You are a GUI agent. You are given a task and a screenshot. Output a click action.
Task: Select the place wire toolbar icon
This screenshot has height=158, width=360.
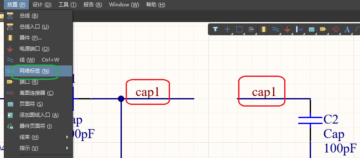click(276, 29)
